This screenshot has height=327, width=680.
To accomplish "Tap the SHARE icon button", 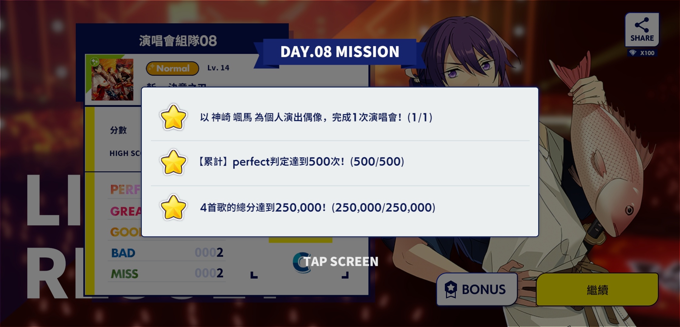I will pyautogui.click(x=642, y=30).
